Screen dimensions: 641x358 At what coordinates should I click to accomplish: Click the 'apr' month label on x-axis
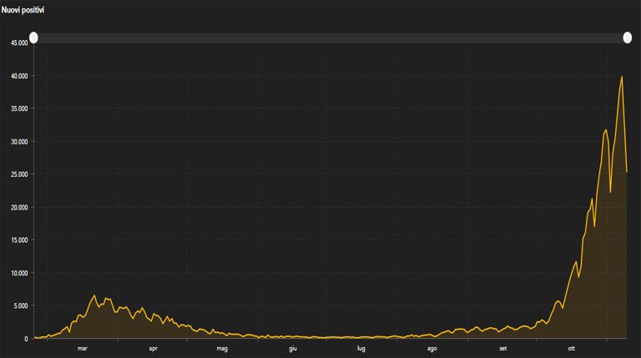click(x=153, y=349)
